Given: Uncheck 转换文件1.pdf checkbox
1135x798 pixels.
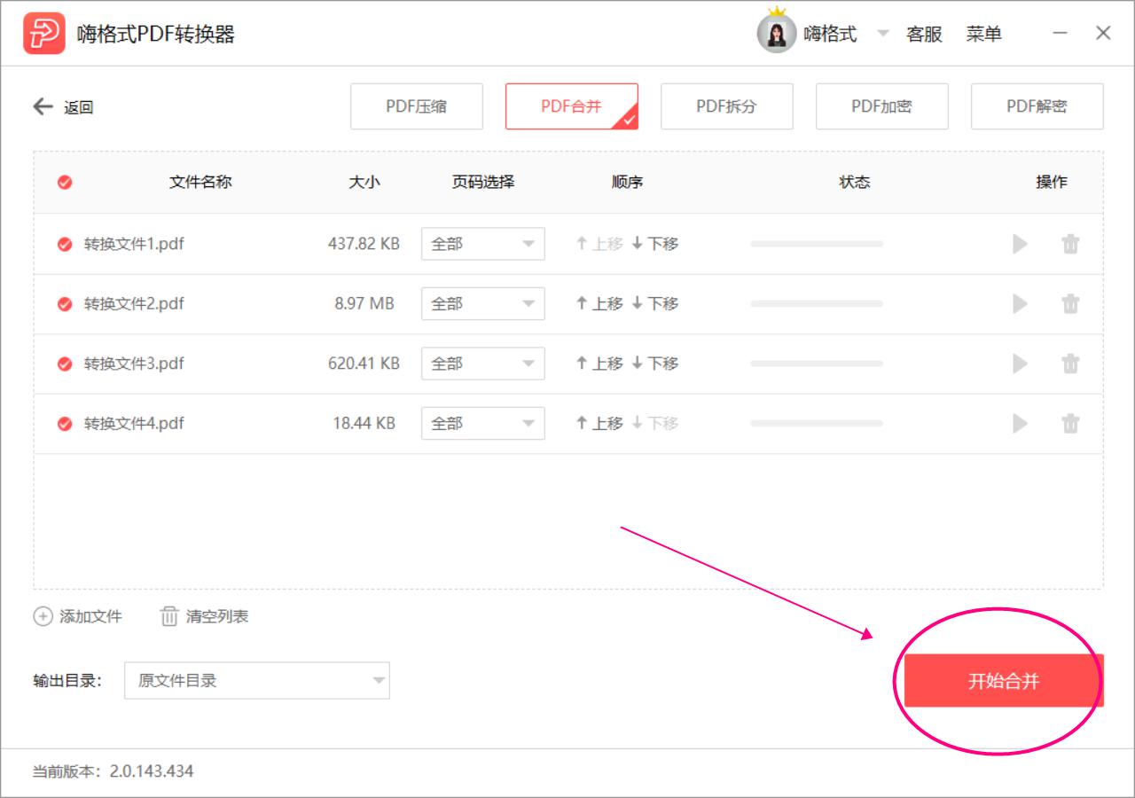Looking at the screenshot, I should click(x=65, y=244).
